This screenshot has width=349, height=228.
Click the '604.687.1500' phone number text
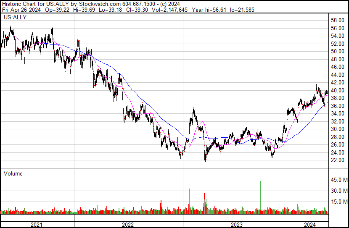coord(139,4)
